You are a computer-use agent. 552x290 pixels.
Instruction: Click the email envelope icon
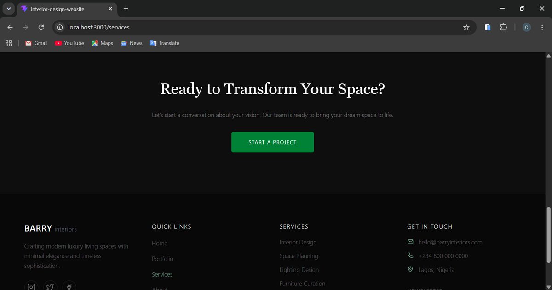click(x=410, y=242)
